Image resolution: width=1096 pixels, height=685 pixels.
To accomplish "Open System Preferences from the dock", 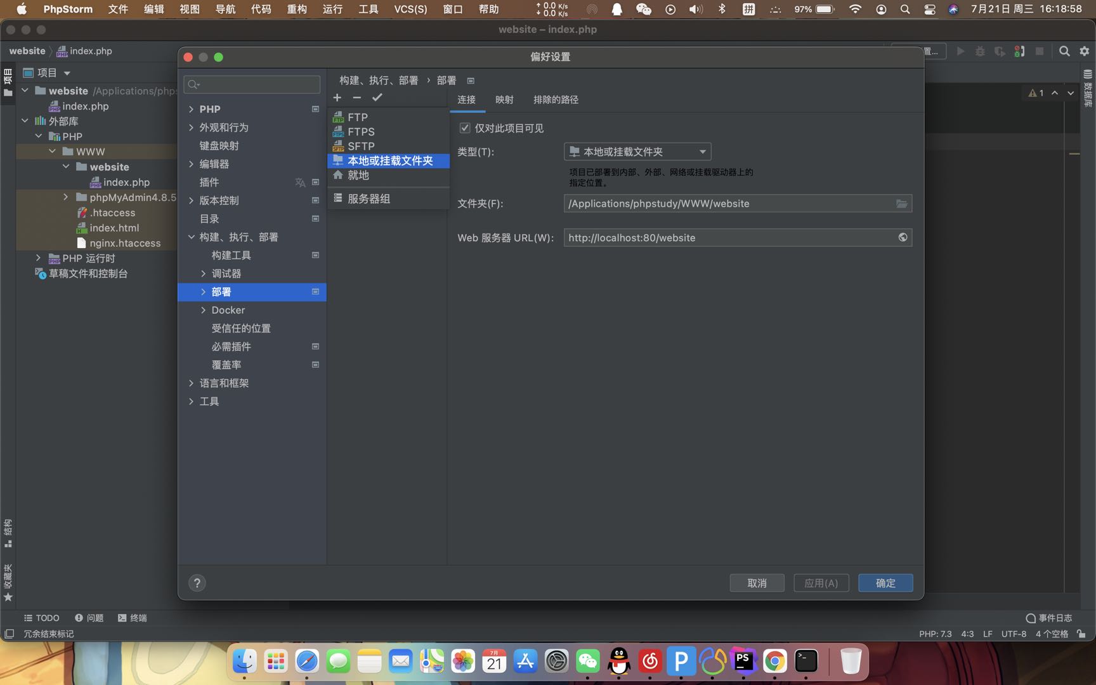I will point(557,662).
